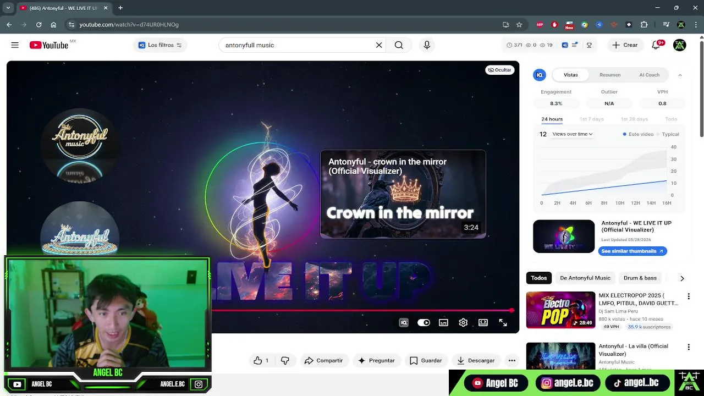Open the browser extensions puzzle icon

pos(644,24)
